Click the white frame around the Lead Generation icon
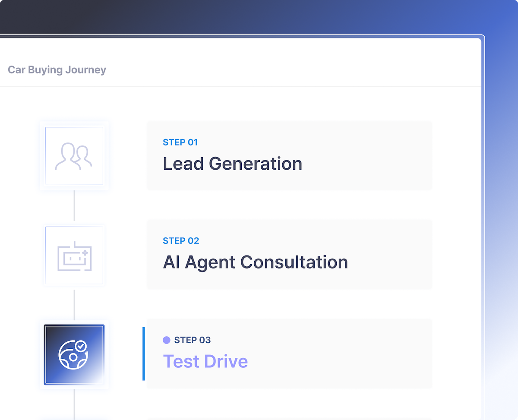Image resolution: width=518 pixels, height=420 pixels. [42, 156]
